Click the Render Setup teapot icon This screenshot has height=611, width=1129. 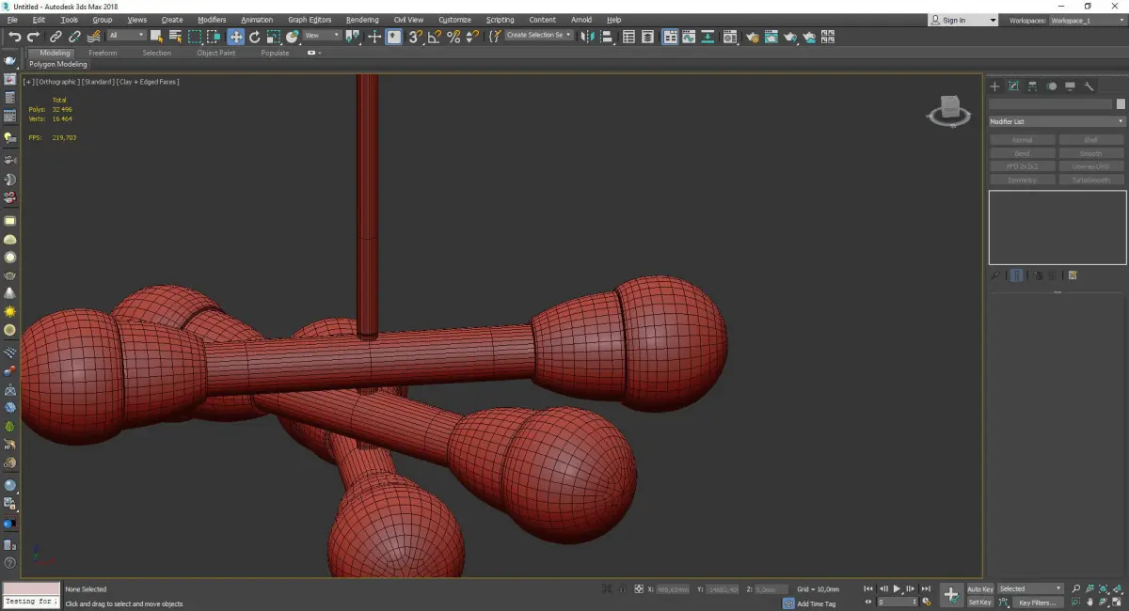pyautogui.click(x=752, y=37)
